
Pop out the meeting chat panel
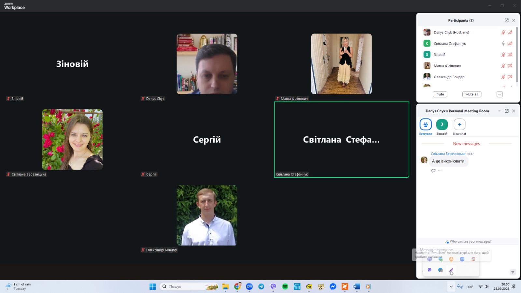point(506,111)
